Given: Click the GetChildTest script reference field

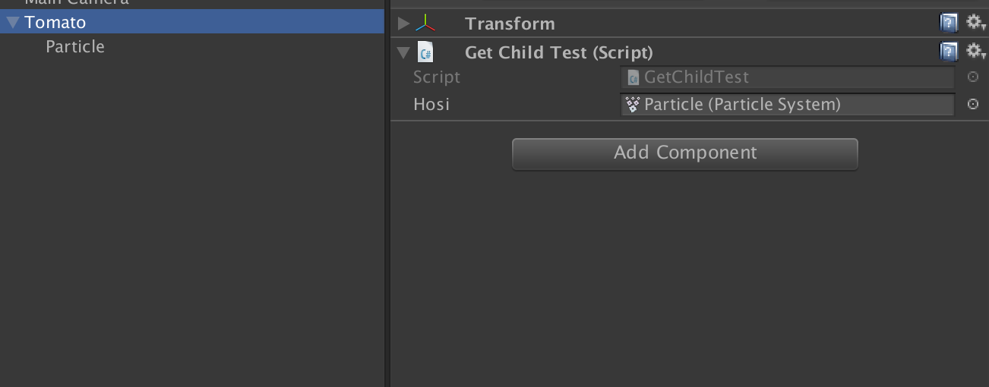Looking at the screenshot, I should pos(788,77).
